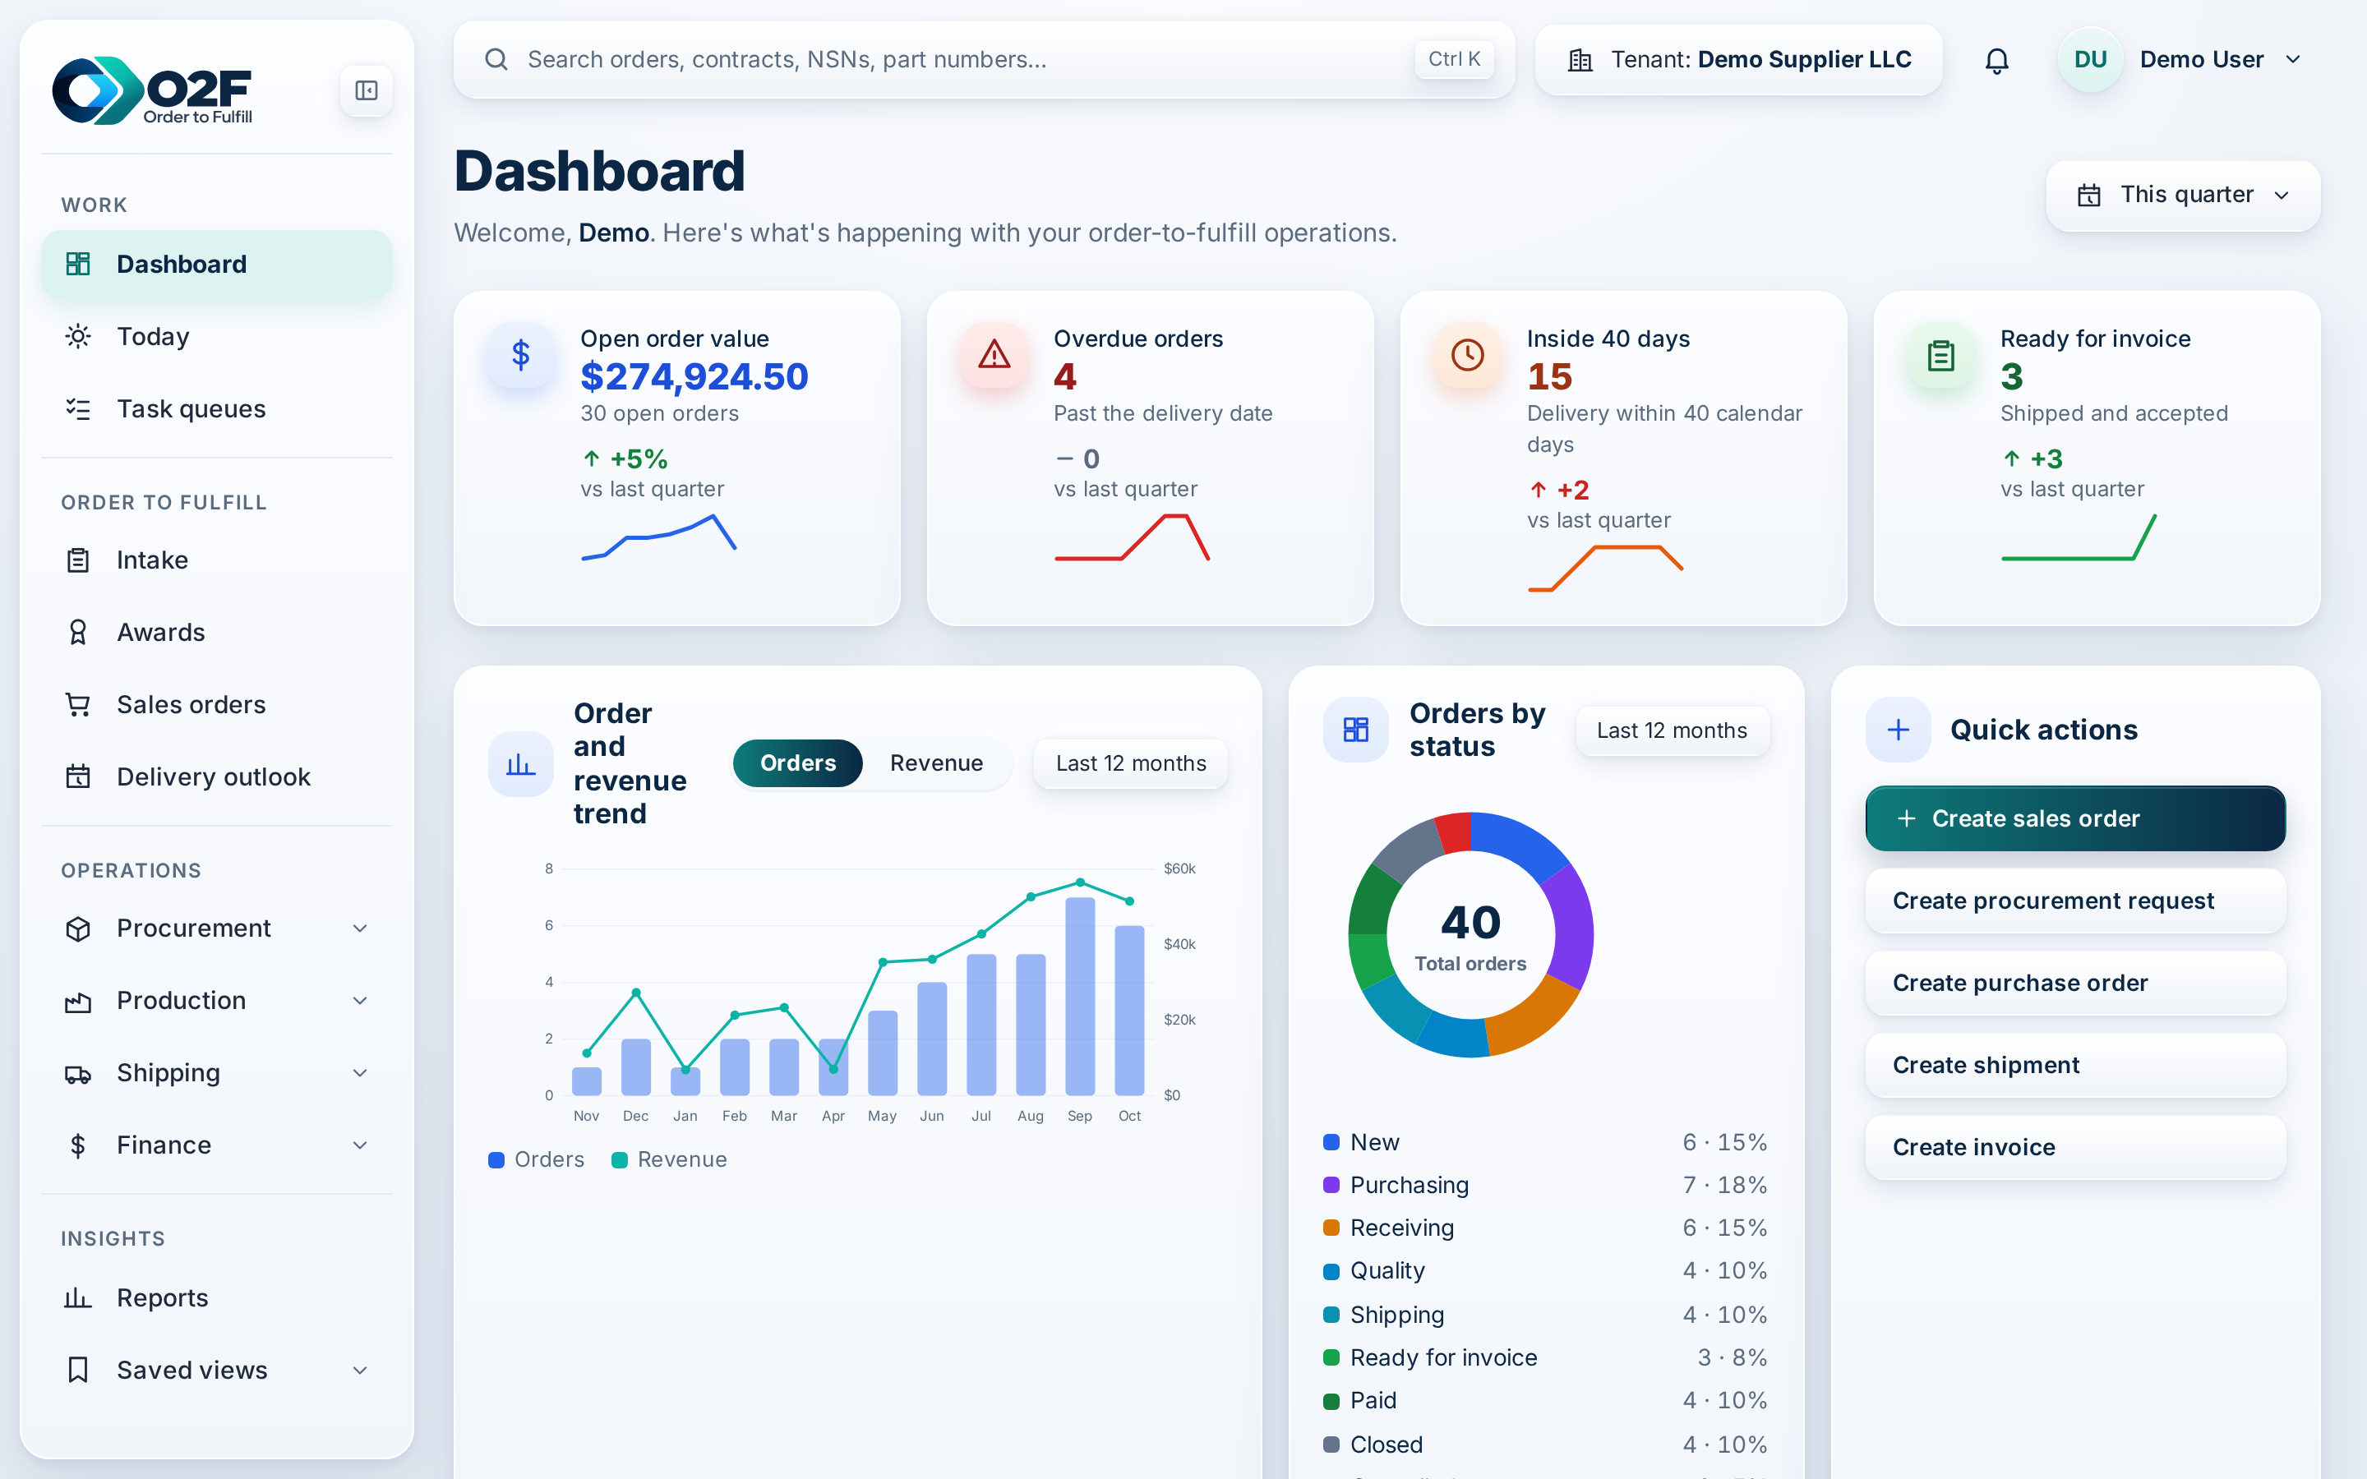
Task: Open the notifications bell
Action: click(x=1996, y=61)
